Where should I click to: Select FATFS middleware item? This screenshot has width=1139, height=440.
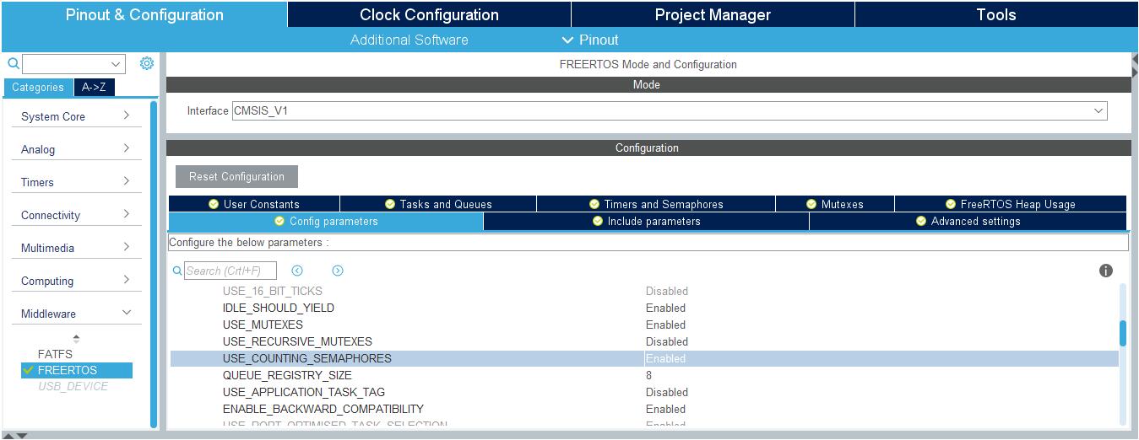pos(55,354)
